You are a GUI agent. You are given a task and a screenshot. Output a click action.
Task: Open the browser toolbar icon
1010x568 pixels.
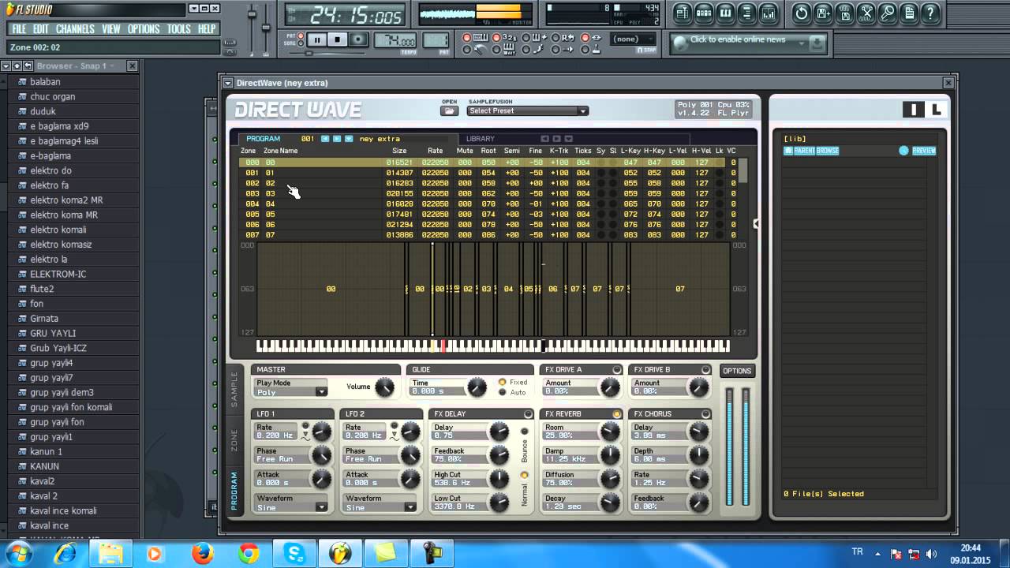pyautogui.click(x=746, y=13)
